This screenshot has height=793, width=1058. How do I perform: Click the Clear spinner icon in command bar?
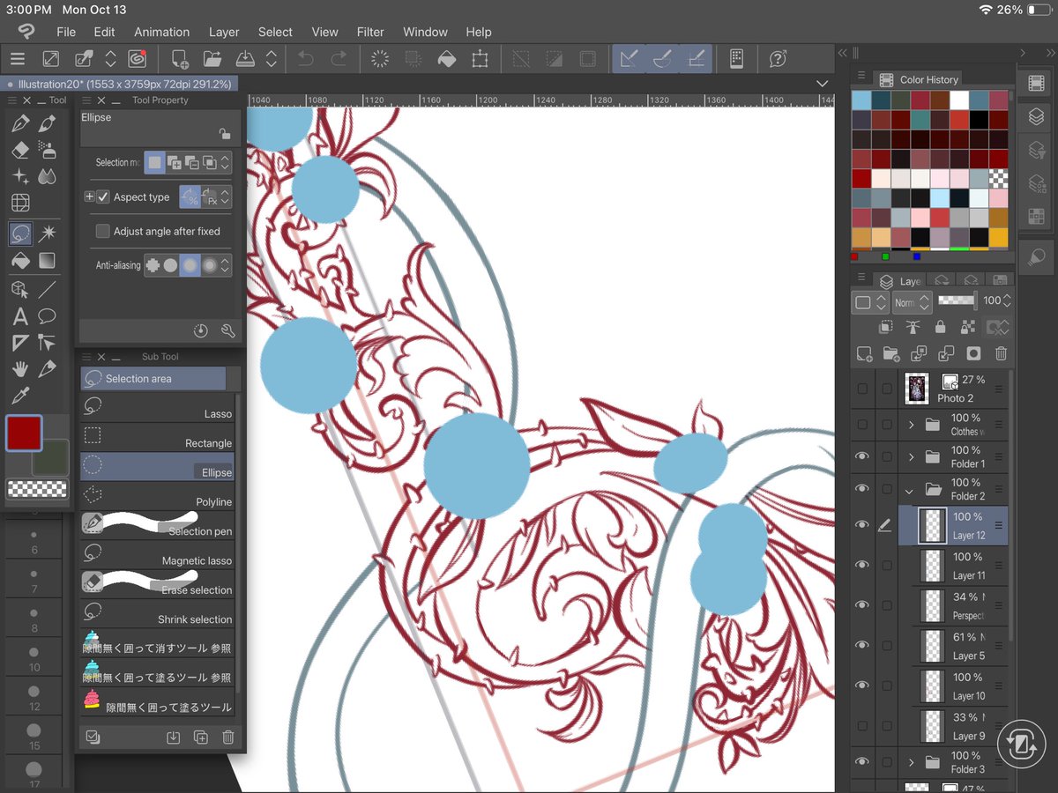pyautogui.click(x=380, y=59)
